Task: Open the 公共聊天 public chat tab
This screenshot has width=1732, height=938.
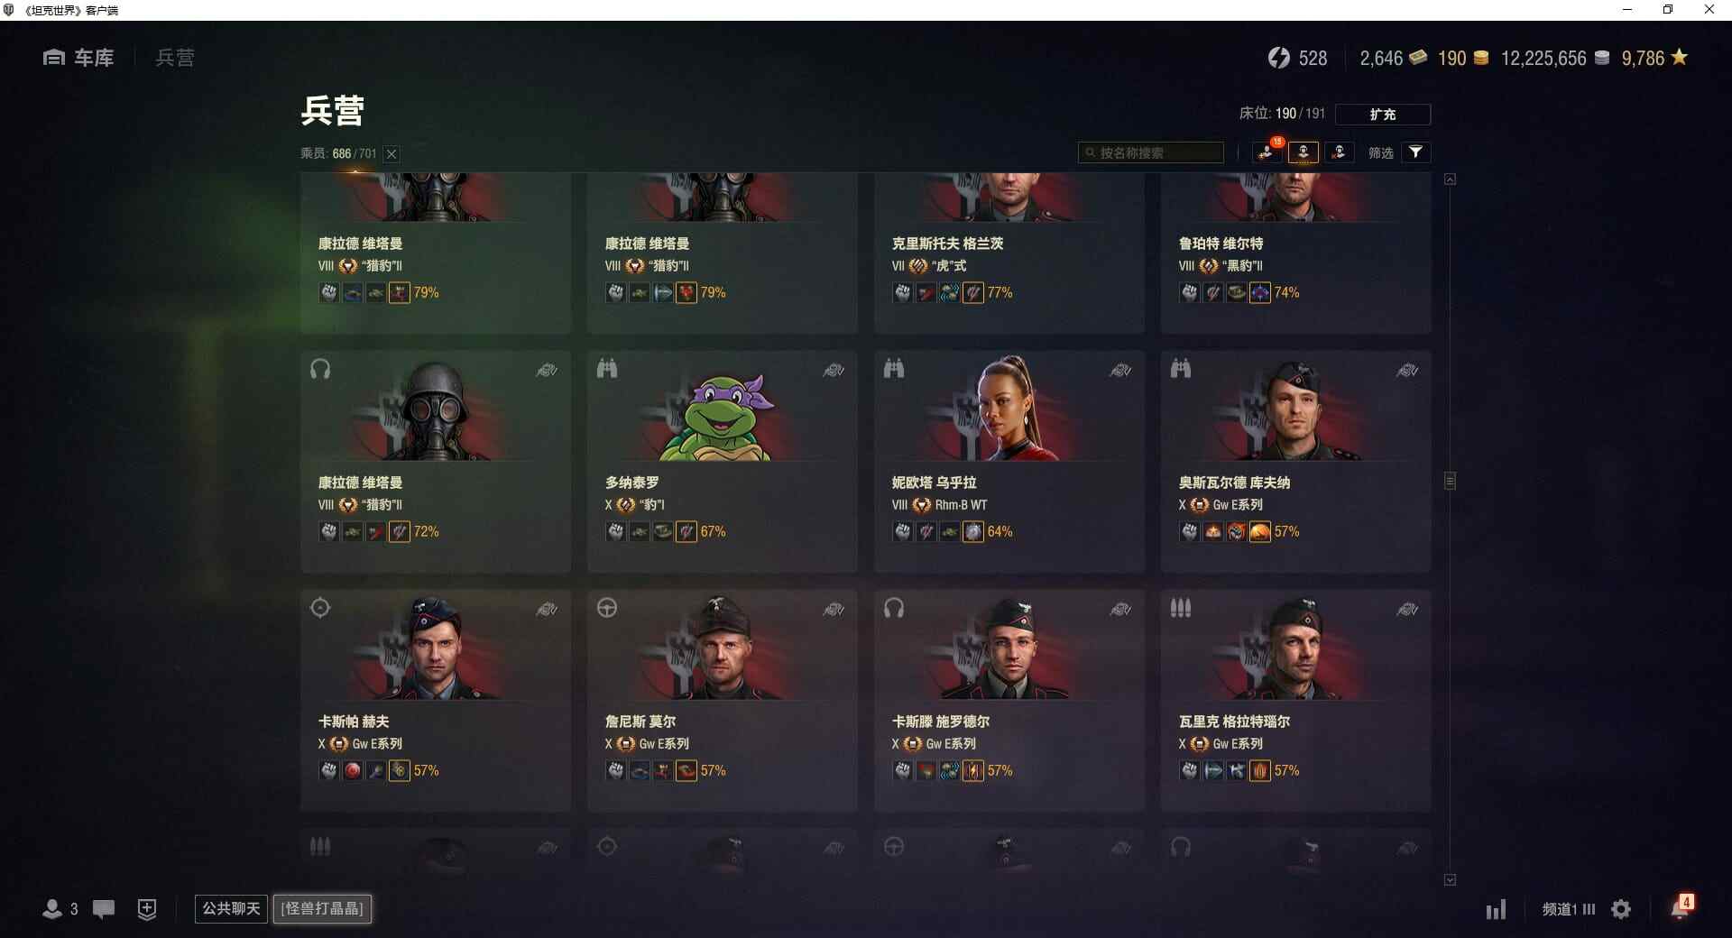Action: [x=231, y=908]
